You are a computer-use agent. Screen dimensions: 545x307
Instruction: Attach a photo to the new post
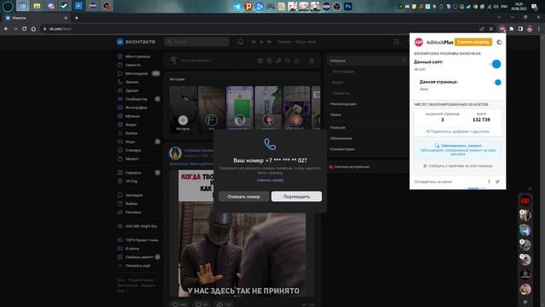[x=260, y=61]
